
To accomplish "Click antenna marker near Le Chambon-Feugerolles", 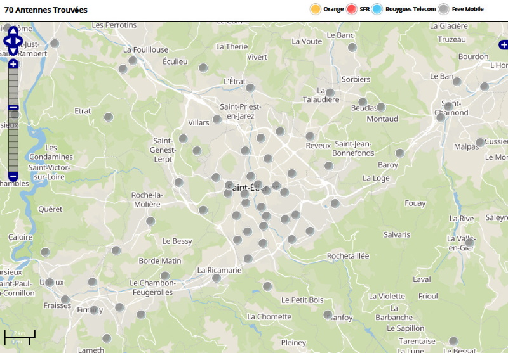I will 165,276.
